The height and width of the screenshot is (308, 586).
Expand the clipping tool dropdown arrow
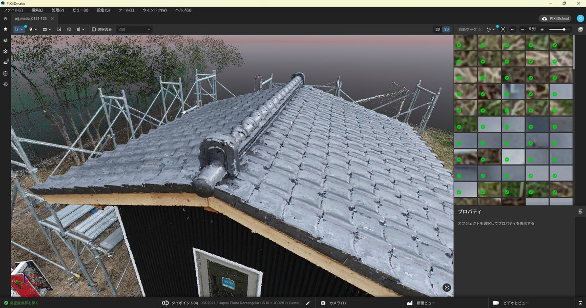pos(84,29)
